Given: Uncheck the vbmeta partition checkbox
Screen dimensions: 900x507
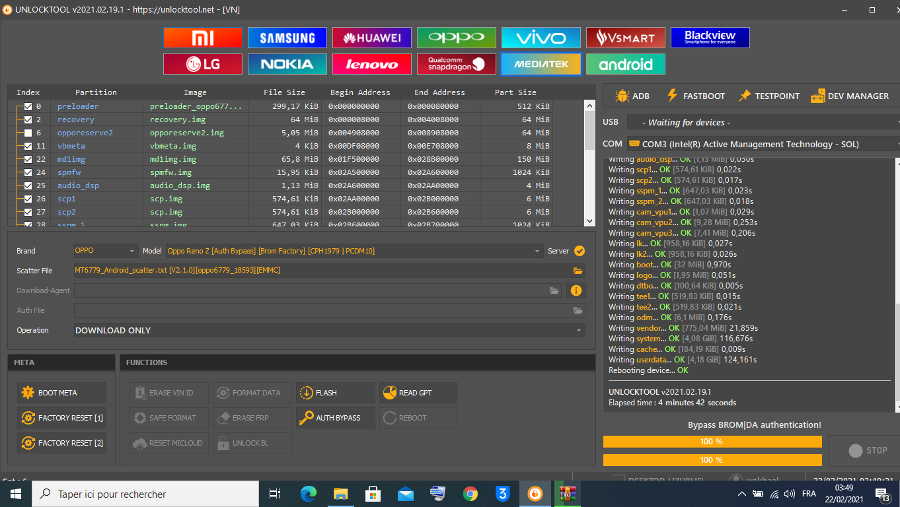Looking at the screenshot, I should point(28,146).
